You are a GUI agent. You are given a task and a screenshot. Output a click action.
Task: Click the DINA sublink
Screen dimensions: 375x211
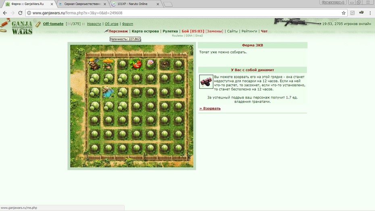point(189,36)
